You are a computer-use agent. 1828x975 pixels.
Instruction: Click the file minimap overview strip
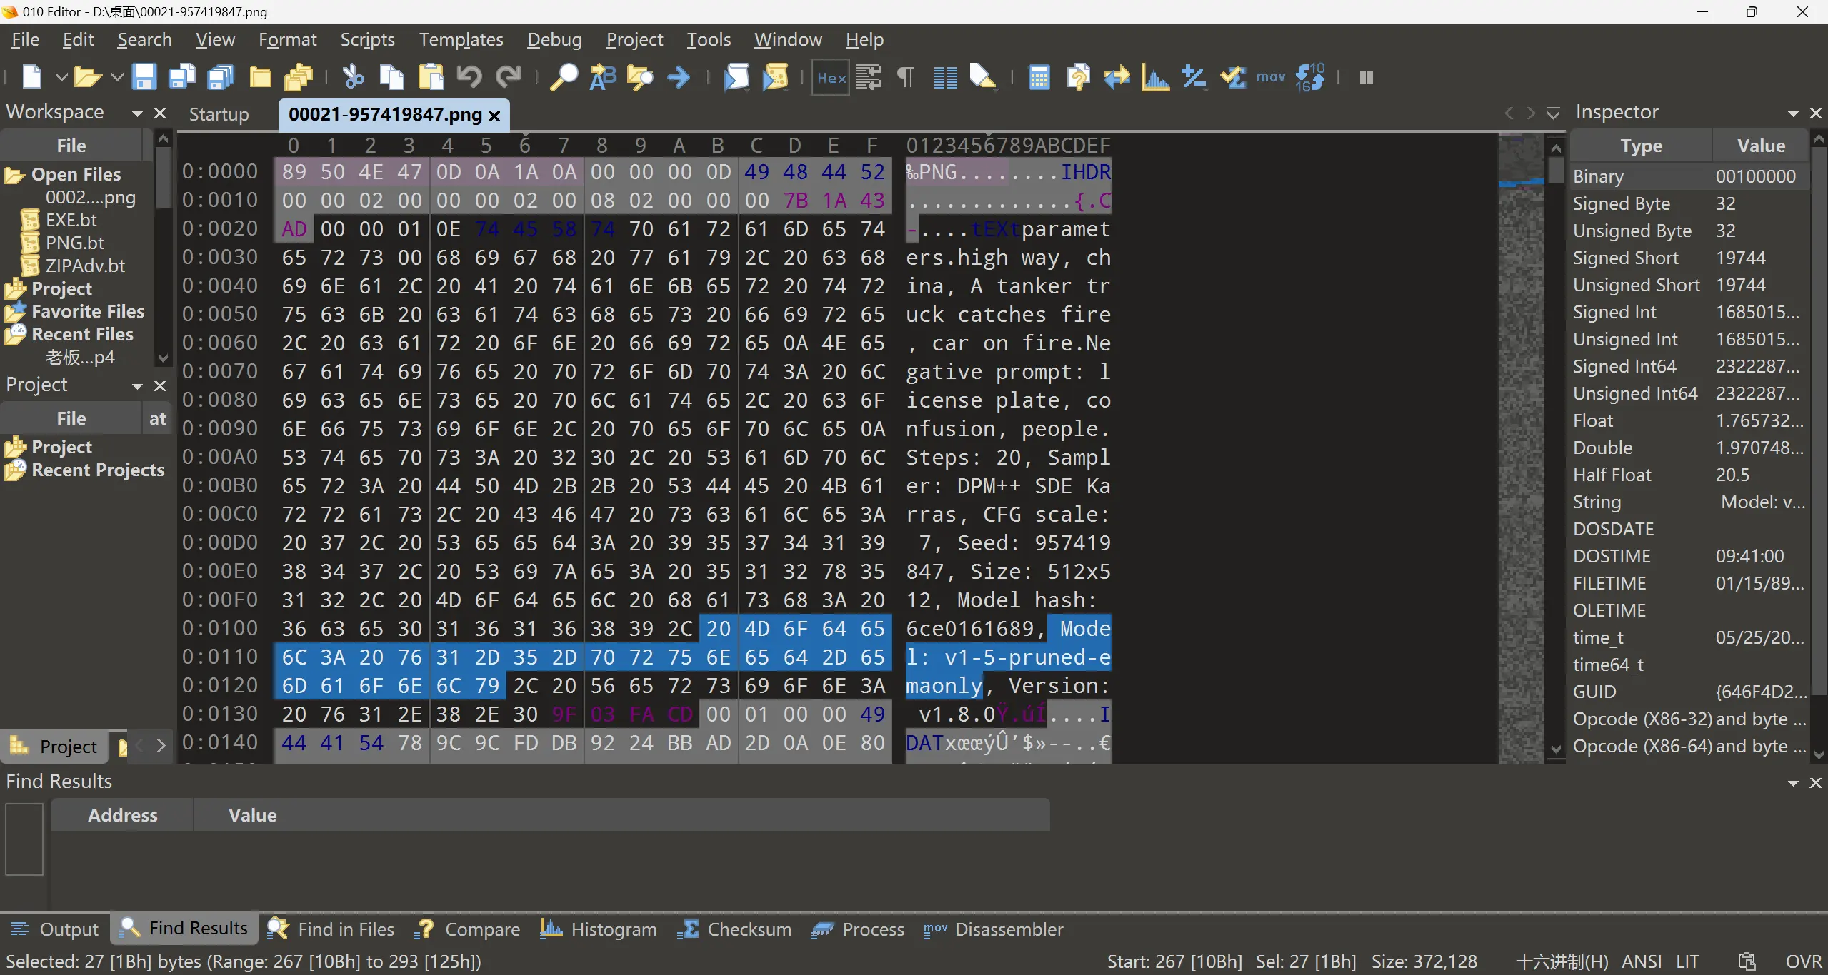pos(1520,443)
